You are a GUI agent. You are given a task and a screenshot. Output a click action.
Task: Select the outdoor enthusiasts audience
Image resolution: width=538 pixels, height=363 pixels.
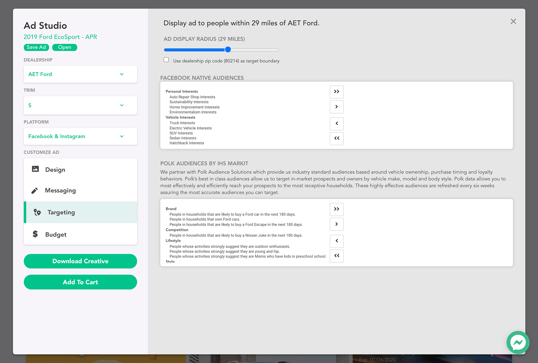(230, 247)
